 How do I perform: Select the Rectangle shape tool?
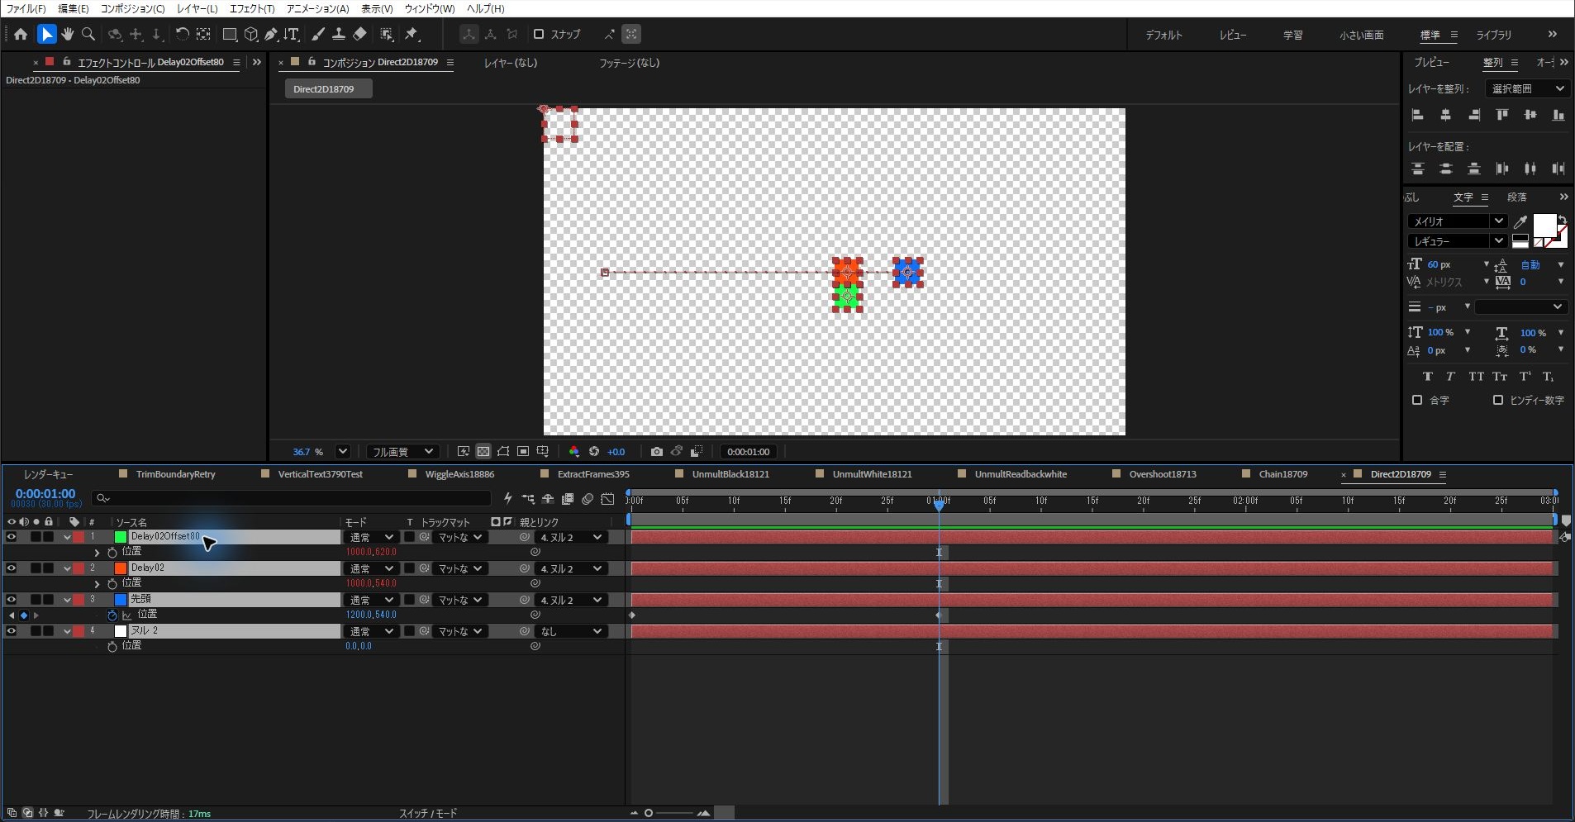pos(230,34)
